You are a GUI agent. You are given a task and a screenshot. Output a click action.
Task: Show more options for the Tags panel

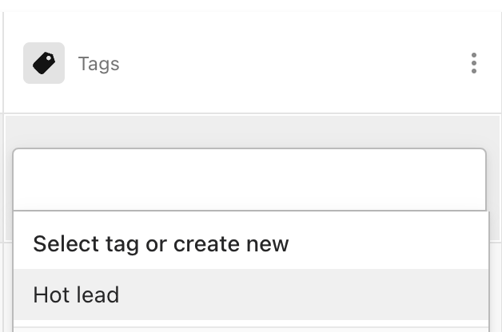pos(474,63)
